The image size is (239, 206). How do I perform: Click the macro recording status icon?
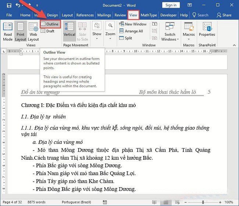point(105,202)
